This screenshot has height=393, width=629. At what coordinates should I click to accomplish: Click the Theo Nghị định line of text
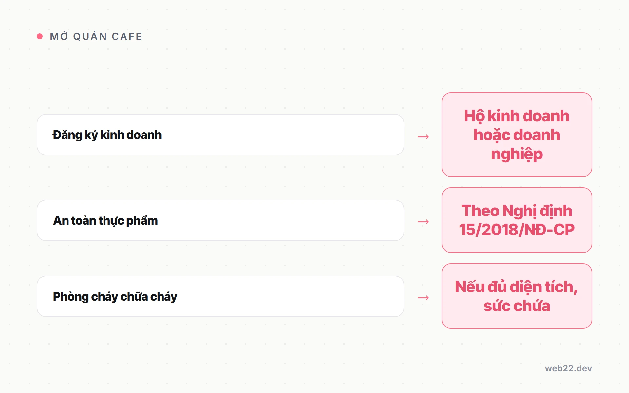517,211
